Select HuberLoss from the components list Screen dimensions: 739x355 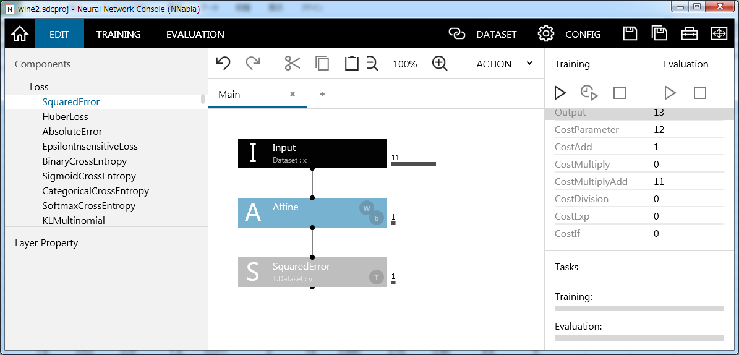[65, 117]
